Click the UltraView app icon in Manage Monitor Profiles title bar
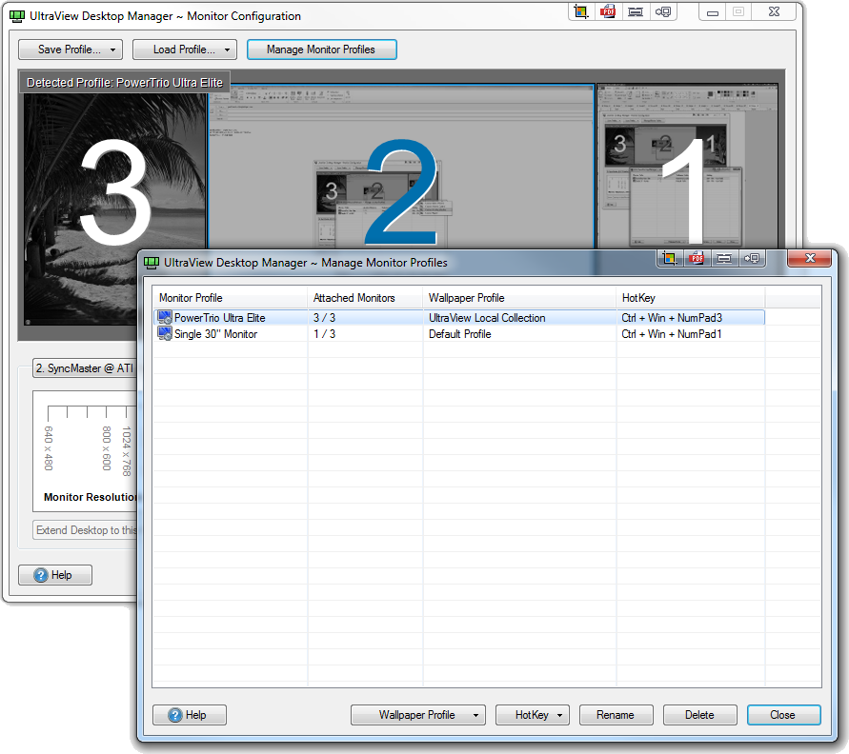Screen dimensions: 849x754 [152, 263]
